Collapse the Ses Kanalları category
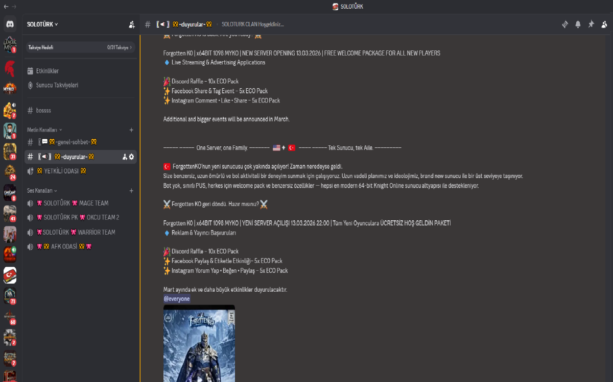613x382 pixels. (x=42, y=191)
